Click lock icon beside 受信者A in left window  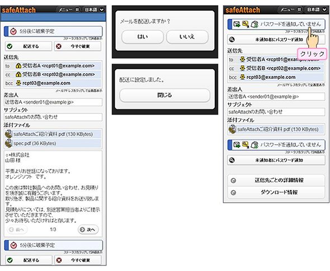[x=18, y=66]
